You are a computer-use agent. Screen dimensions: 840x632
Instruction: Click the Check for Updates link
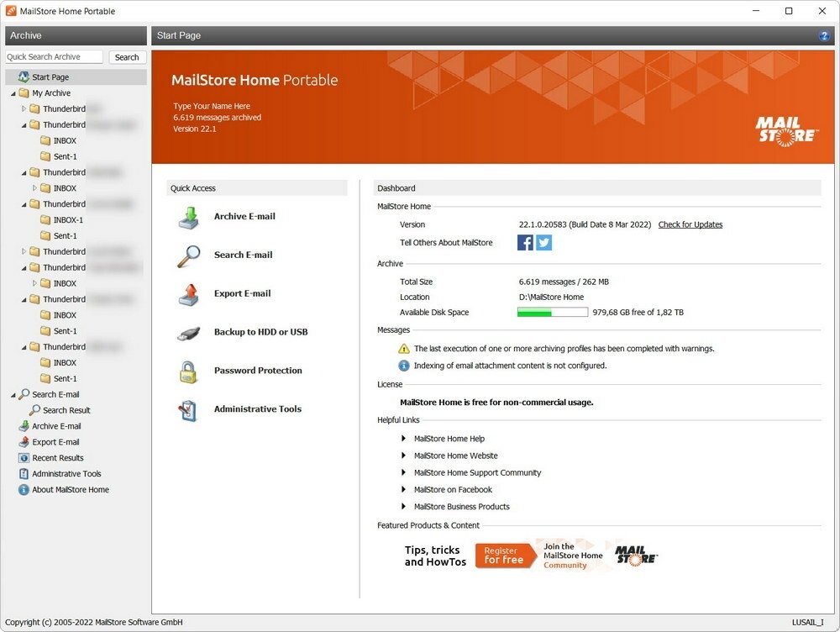pyautogui.click(x=690, y=224)
